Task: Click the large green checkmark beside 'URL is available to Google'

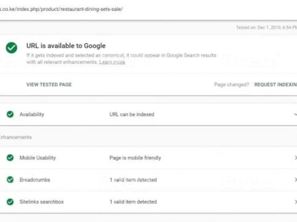Action: (11, 48)
